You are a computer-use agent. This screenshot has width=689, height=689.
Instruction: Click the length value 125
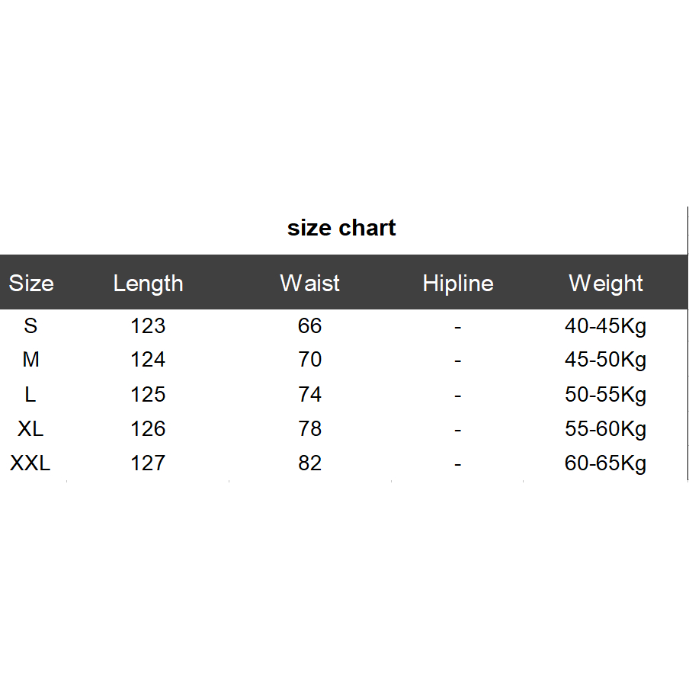(x=148, y=395)
